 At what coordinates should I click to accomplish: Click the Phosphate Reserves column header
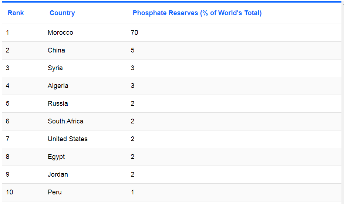tap(197, 13)
